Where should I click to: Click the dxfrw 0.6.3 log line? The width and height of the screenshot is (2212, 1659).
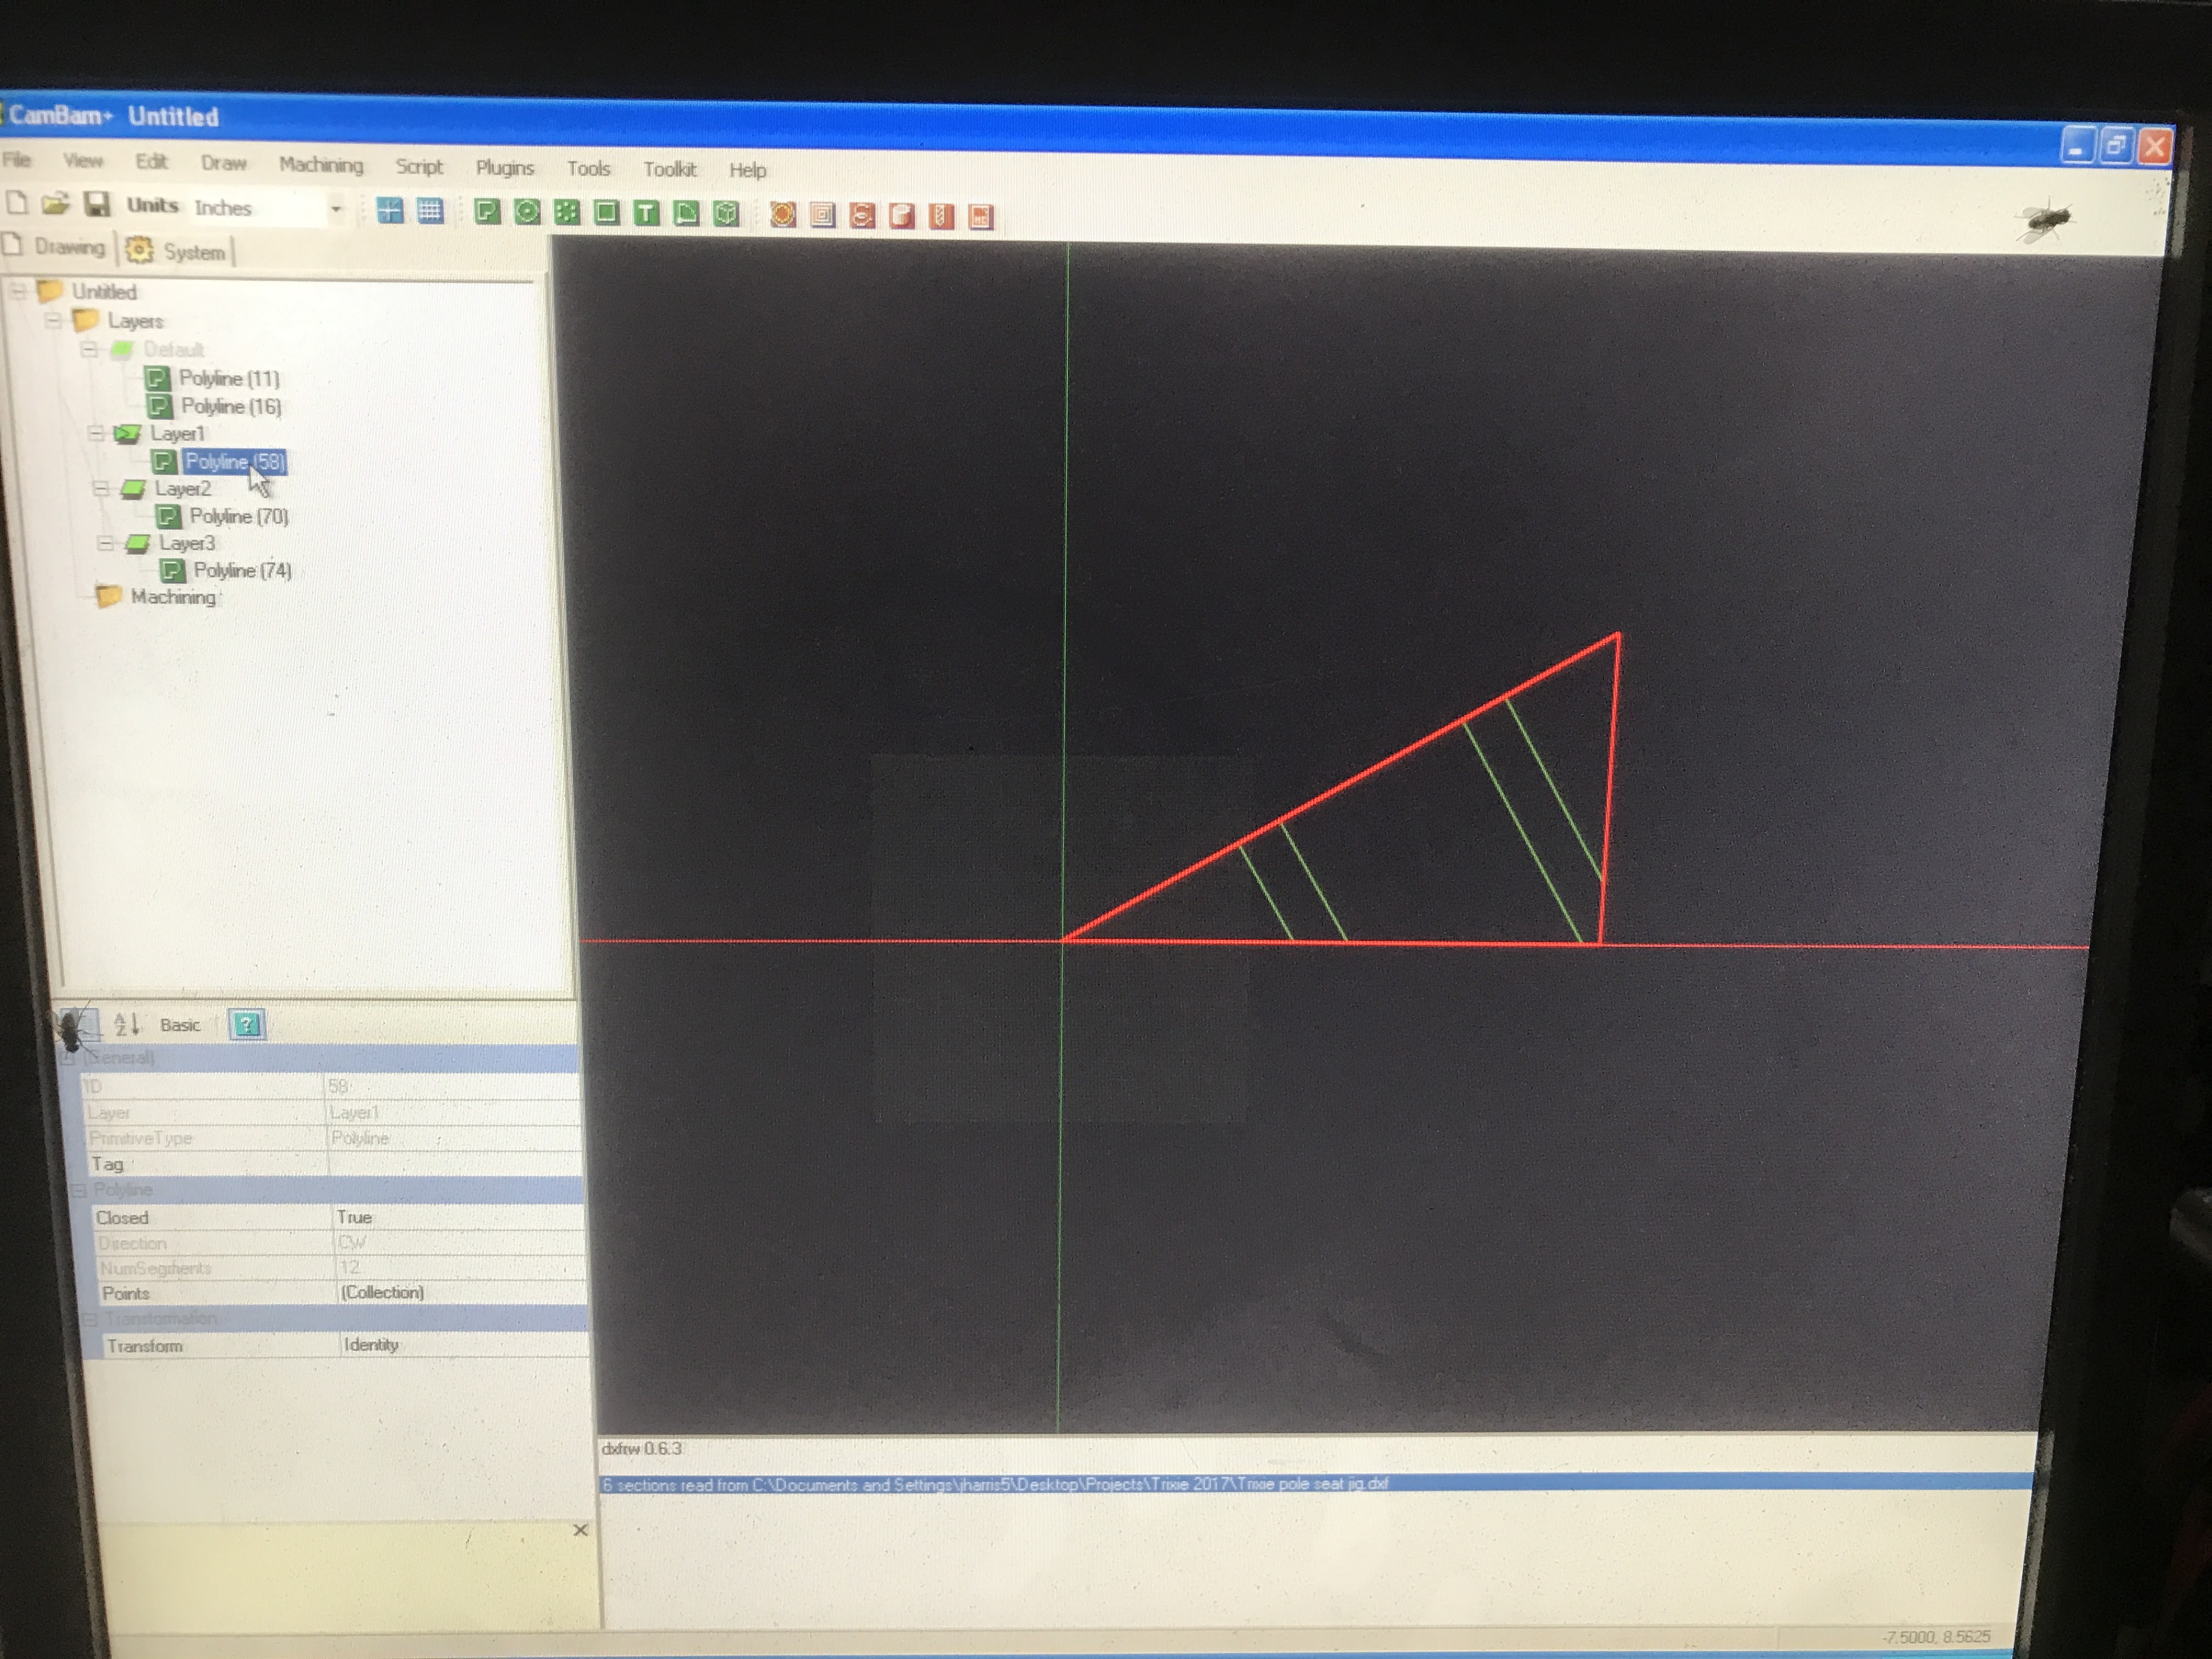[x=641, y=1448]
